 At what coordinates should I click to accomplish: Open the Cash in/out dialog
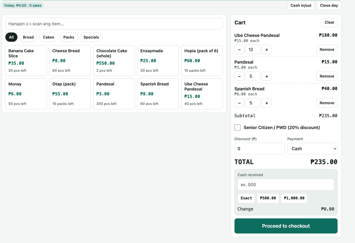click(301, 5)
